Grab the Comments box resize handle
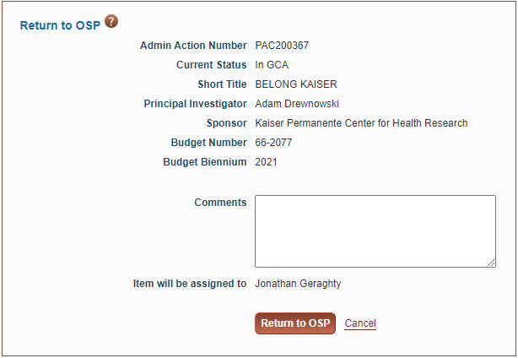 pyautogui.click(x=491, y=263)
